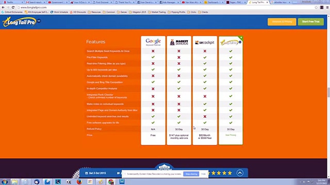
Task: Click the taskbar clock showing 5:43 PM
Action: pyautogui.click(x=322, y=182)
